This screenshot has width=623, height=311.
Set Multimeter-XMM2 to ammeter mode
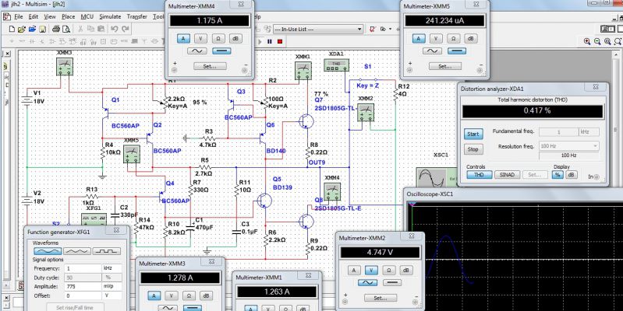354,271
